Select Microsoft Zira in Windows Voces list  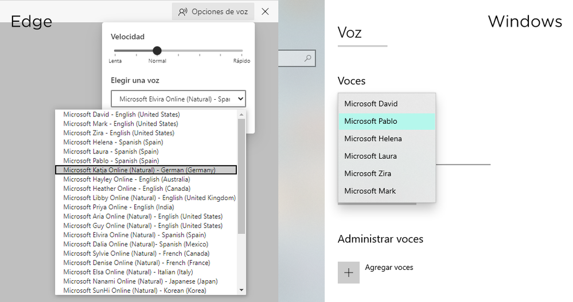pyautogui.click(x=387, y=174)
